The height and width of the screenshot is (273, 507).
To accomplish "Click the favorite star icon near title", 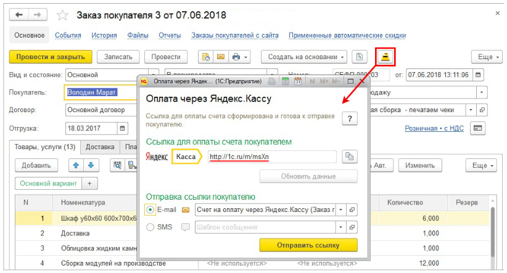I will click(62, 14).
